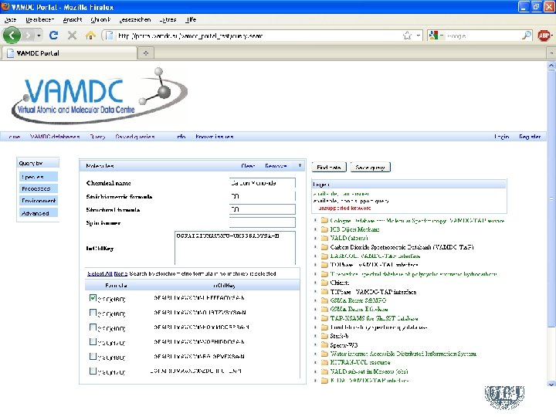Click the folder icon beside Spectr-W3
The width and height of the screenshot is (556, 417).
(x=324, y=344)
